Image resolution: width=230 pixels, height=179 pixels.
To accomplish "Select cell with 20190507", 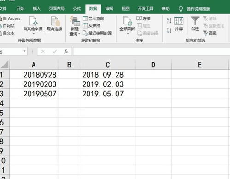I will coord(34,94).
